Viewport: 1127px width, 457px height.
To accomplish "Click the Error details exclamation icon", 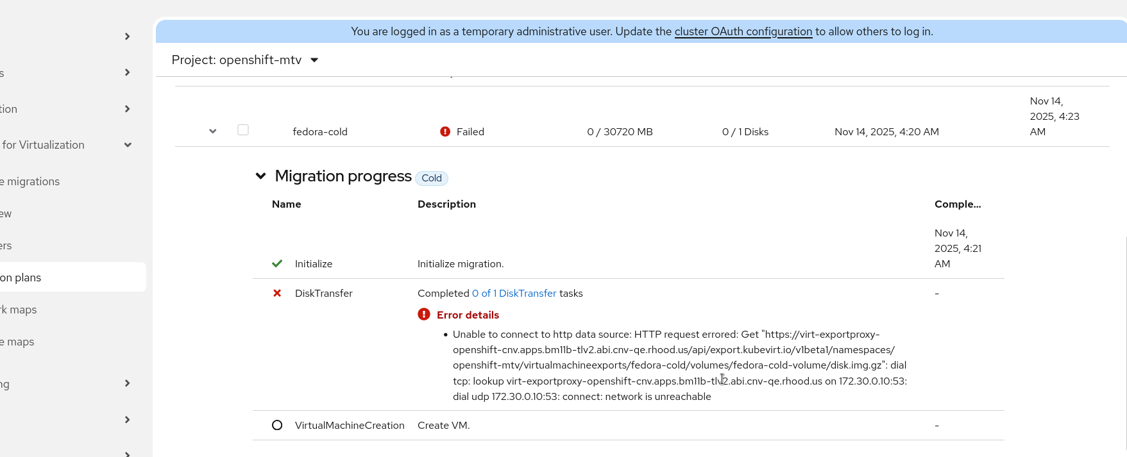I will (x=424, y=314).
